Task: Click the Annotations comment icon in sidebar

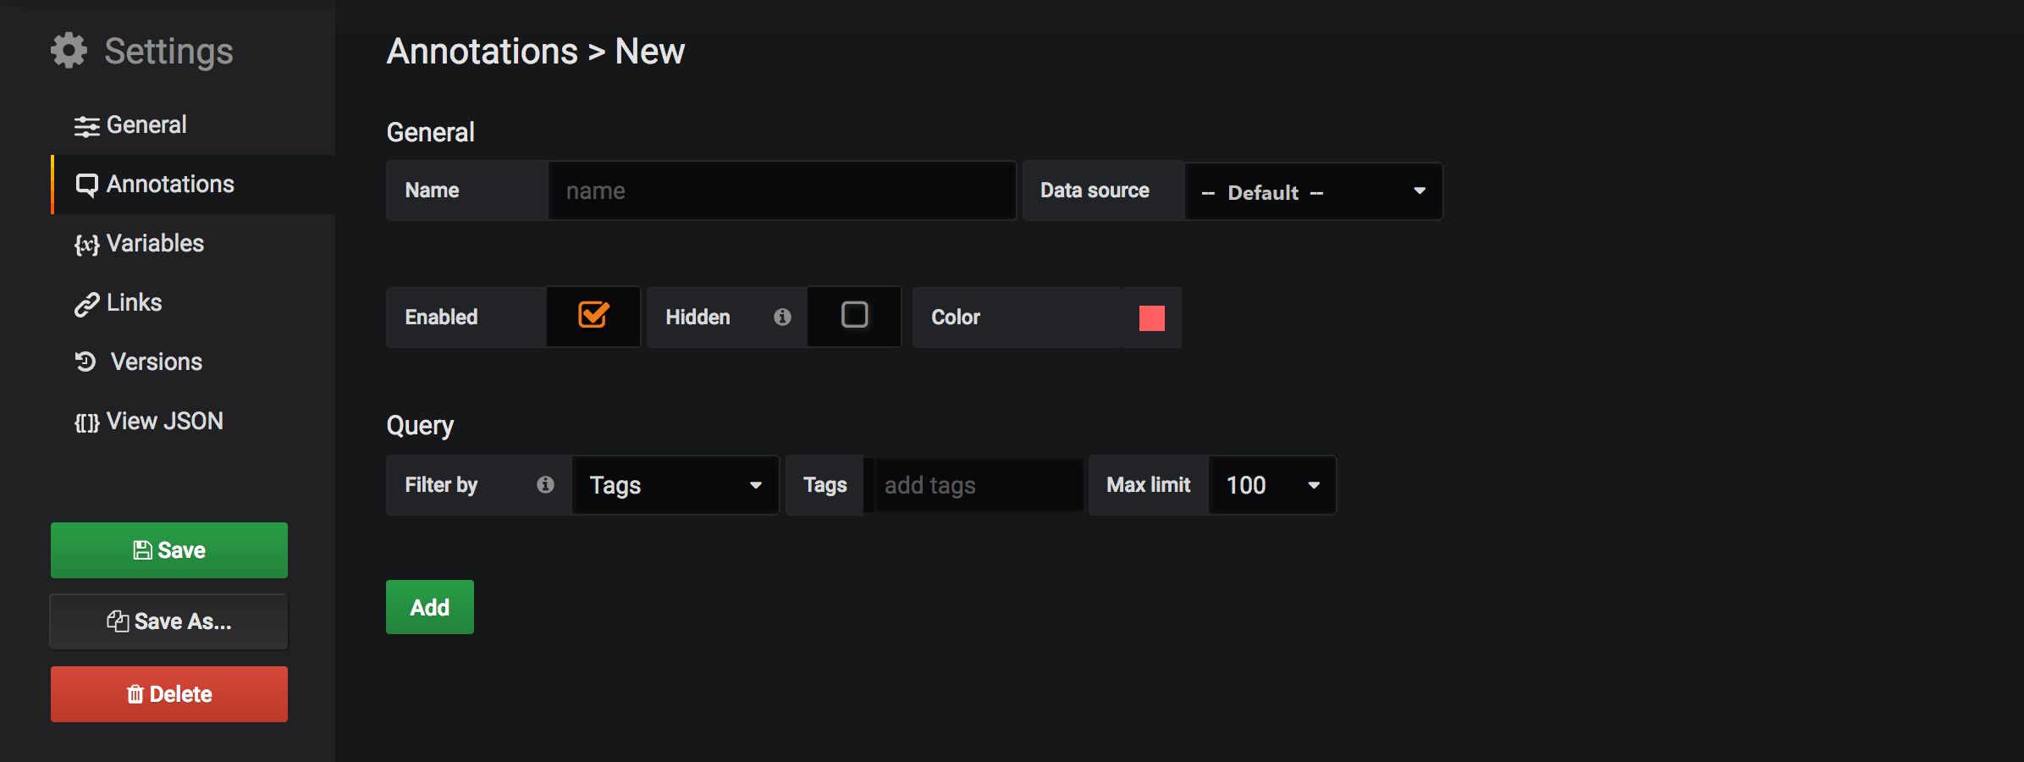Action: pos(86,185)
